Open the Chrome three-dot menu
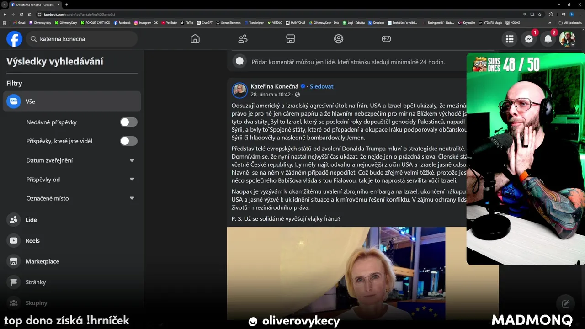585x329 pixels. 580,14
